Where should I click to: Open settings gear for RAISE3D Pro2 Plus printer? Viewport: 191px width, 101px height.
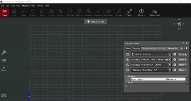[175, 54]
